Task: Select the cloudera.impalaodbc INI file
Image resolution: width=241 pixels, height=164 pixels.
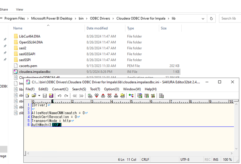Action: 96,72
